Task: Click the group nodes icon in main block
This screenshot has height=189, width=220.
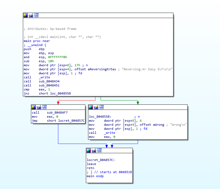Action: [36, 15]
